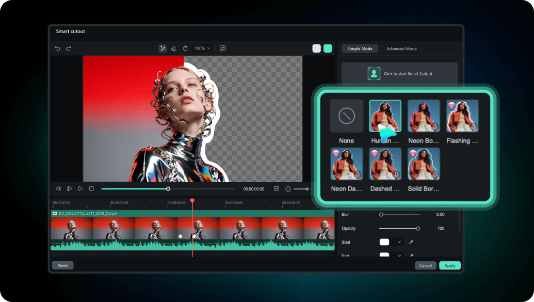This screenshot has height=302, width=534.
Task: Open the 100% zoom level dropdown
Action: click(202, 49)
